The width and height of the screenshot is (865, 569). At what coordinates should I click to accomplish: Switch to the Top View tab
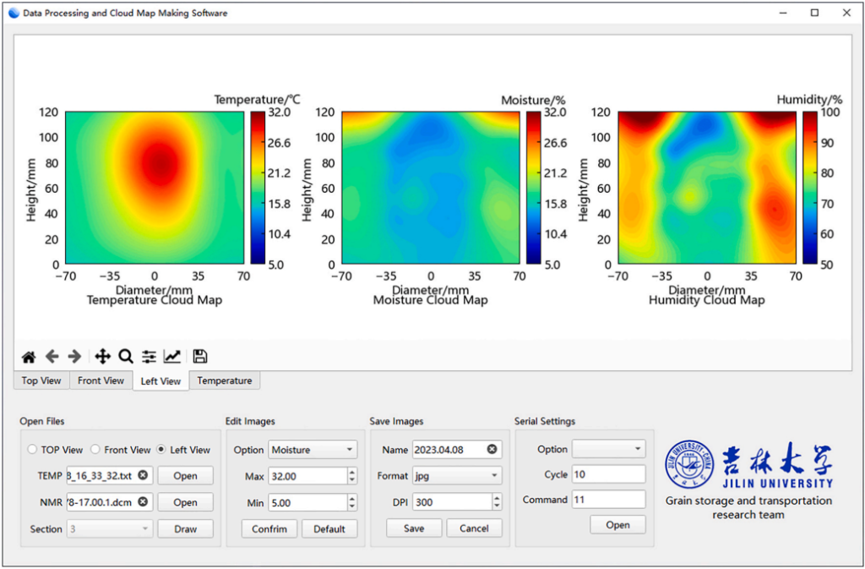(41, 380)
